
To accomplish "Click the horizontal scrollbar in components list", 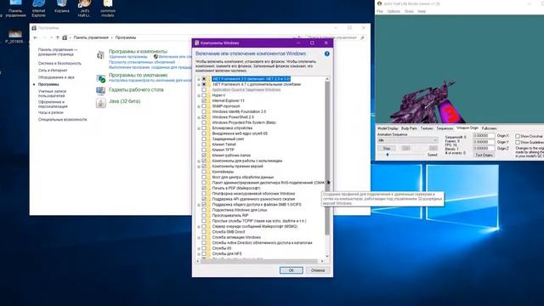I will [260, 261].
